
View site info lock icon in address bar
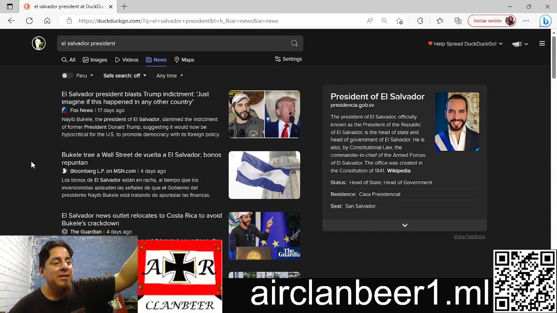coord(69,20)
